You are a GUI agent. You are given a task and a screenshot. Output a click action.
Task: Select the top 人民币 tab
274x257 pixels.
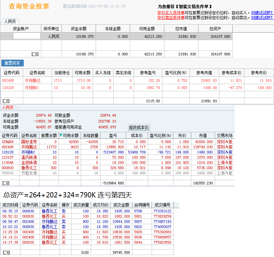pos(10,21)
